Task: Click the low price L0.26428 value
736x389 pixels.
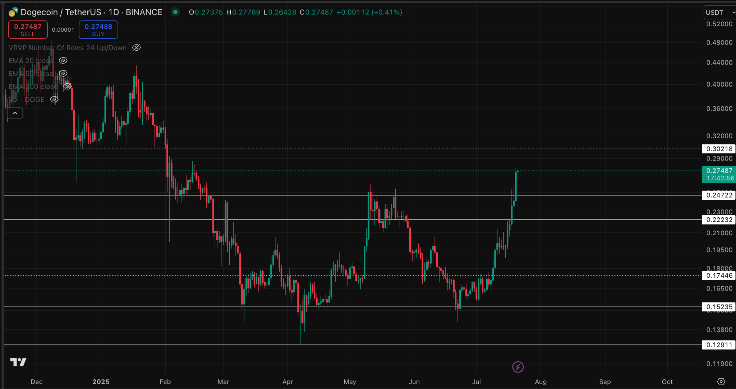Action: pos(280,12)
